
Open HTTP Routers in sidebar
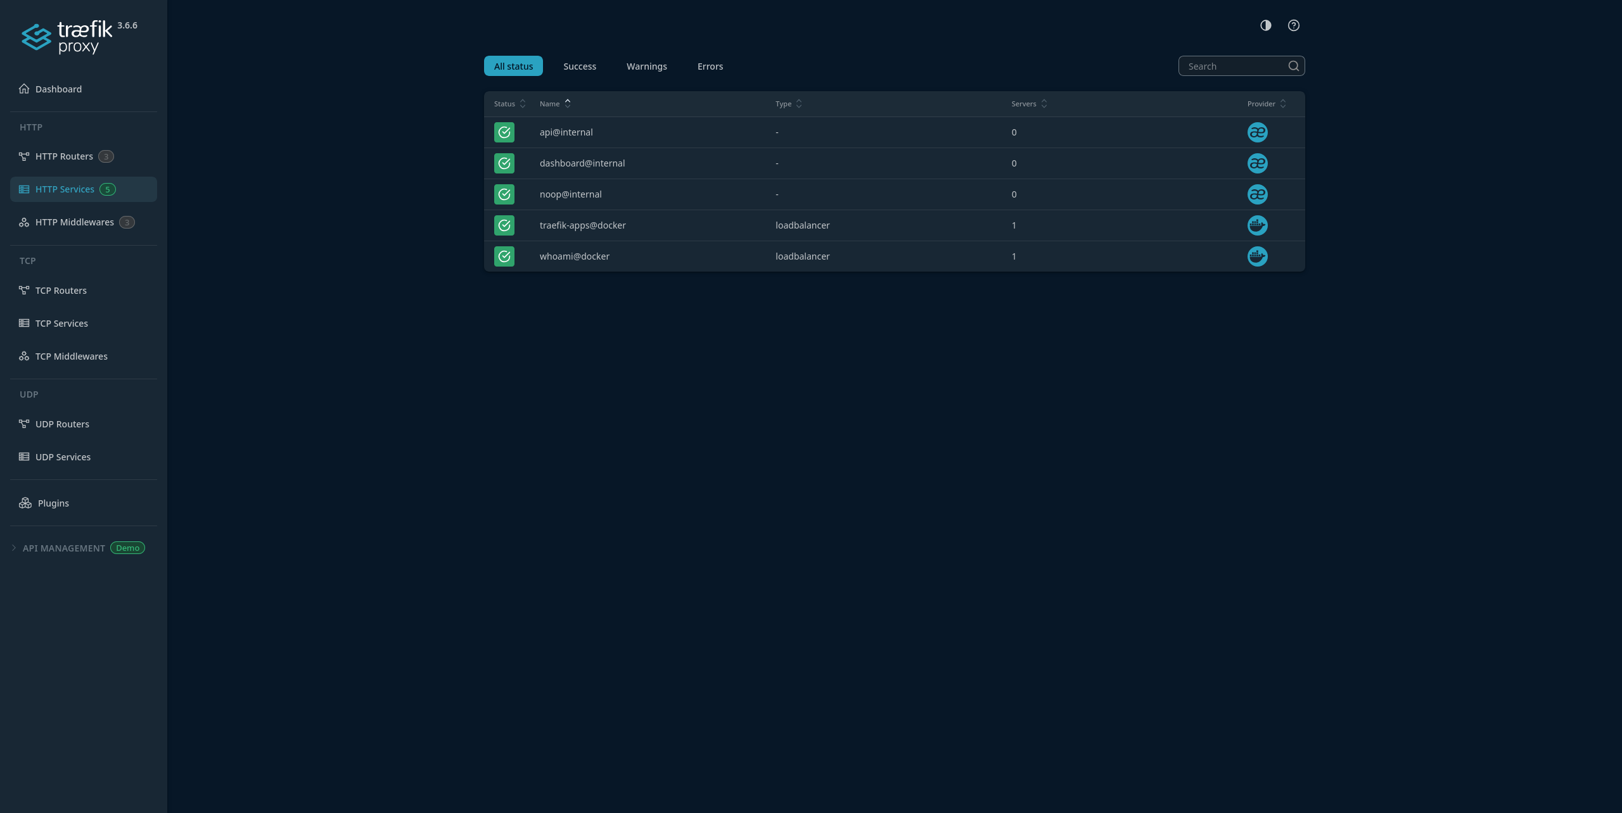[x=64, y=156]
